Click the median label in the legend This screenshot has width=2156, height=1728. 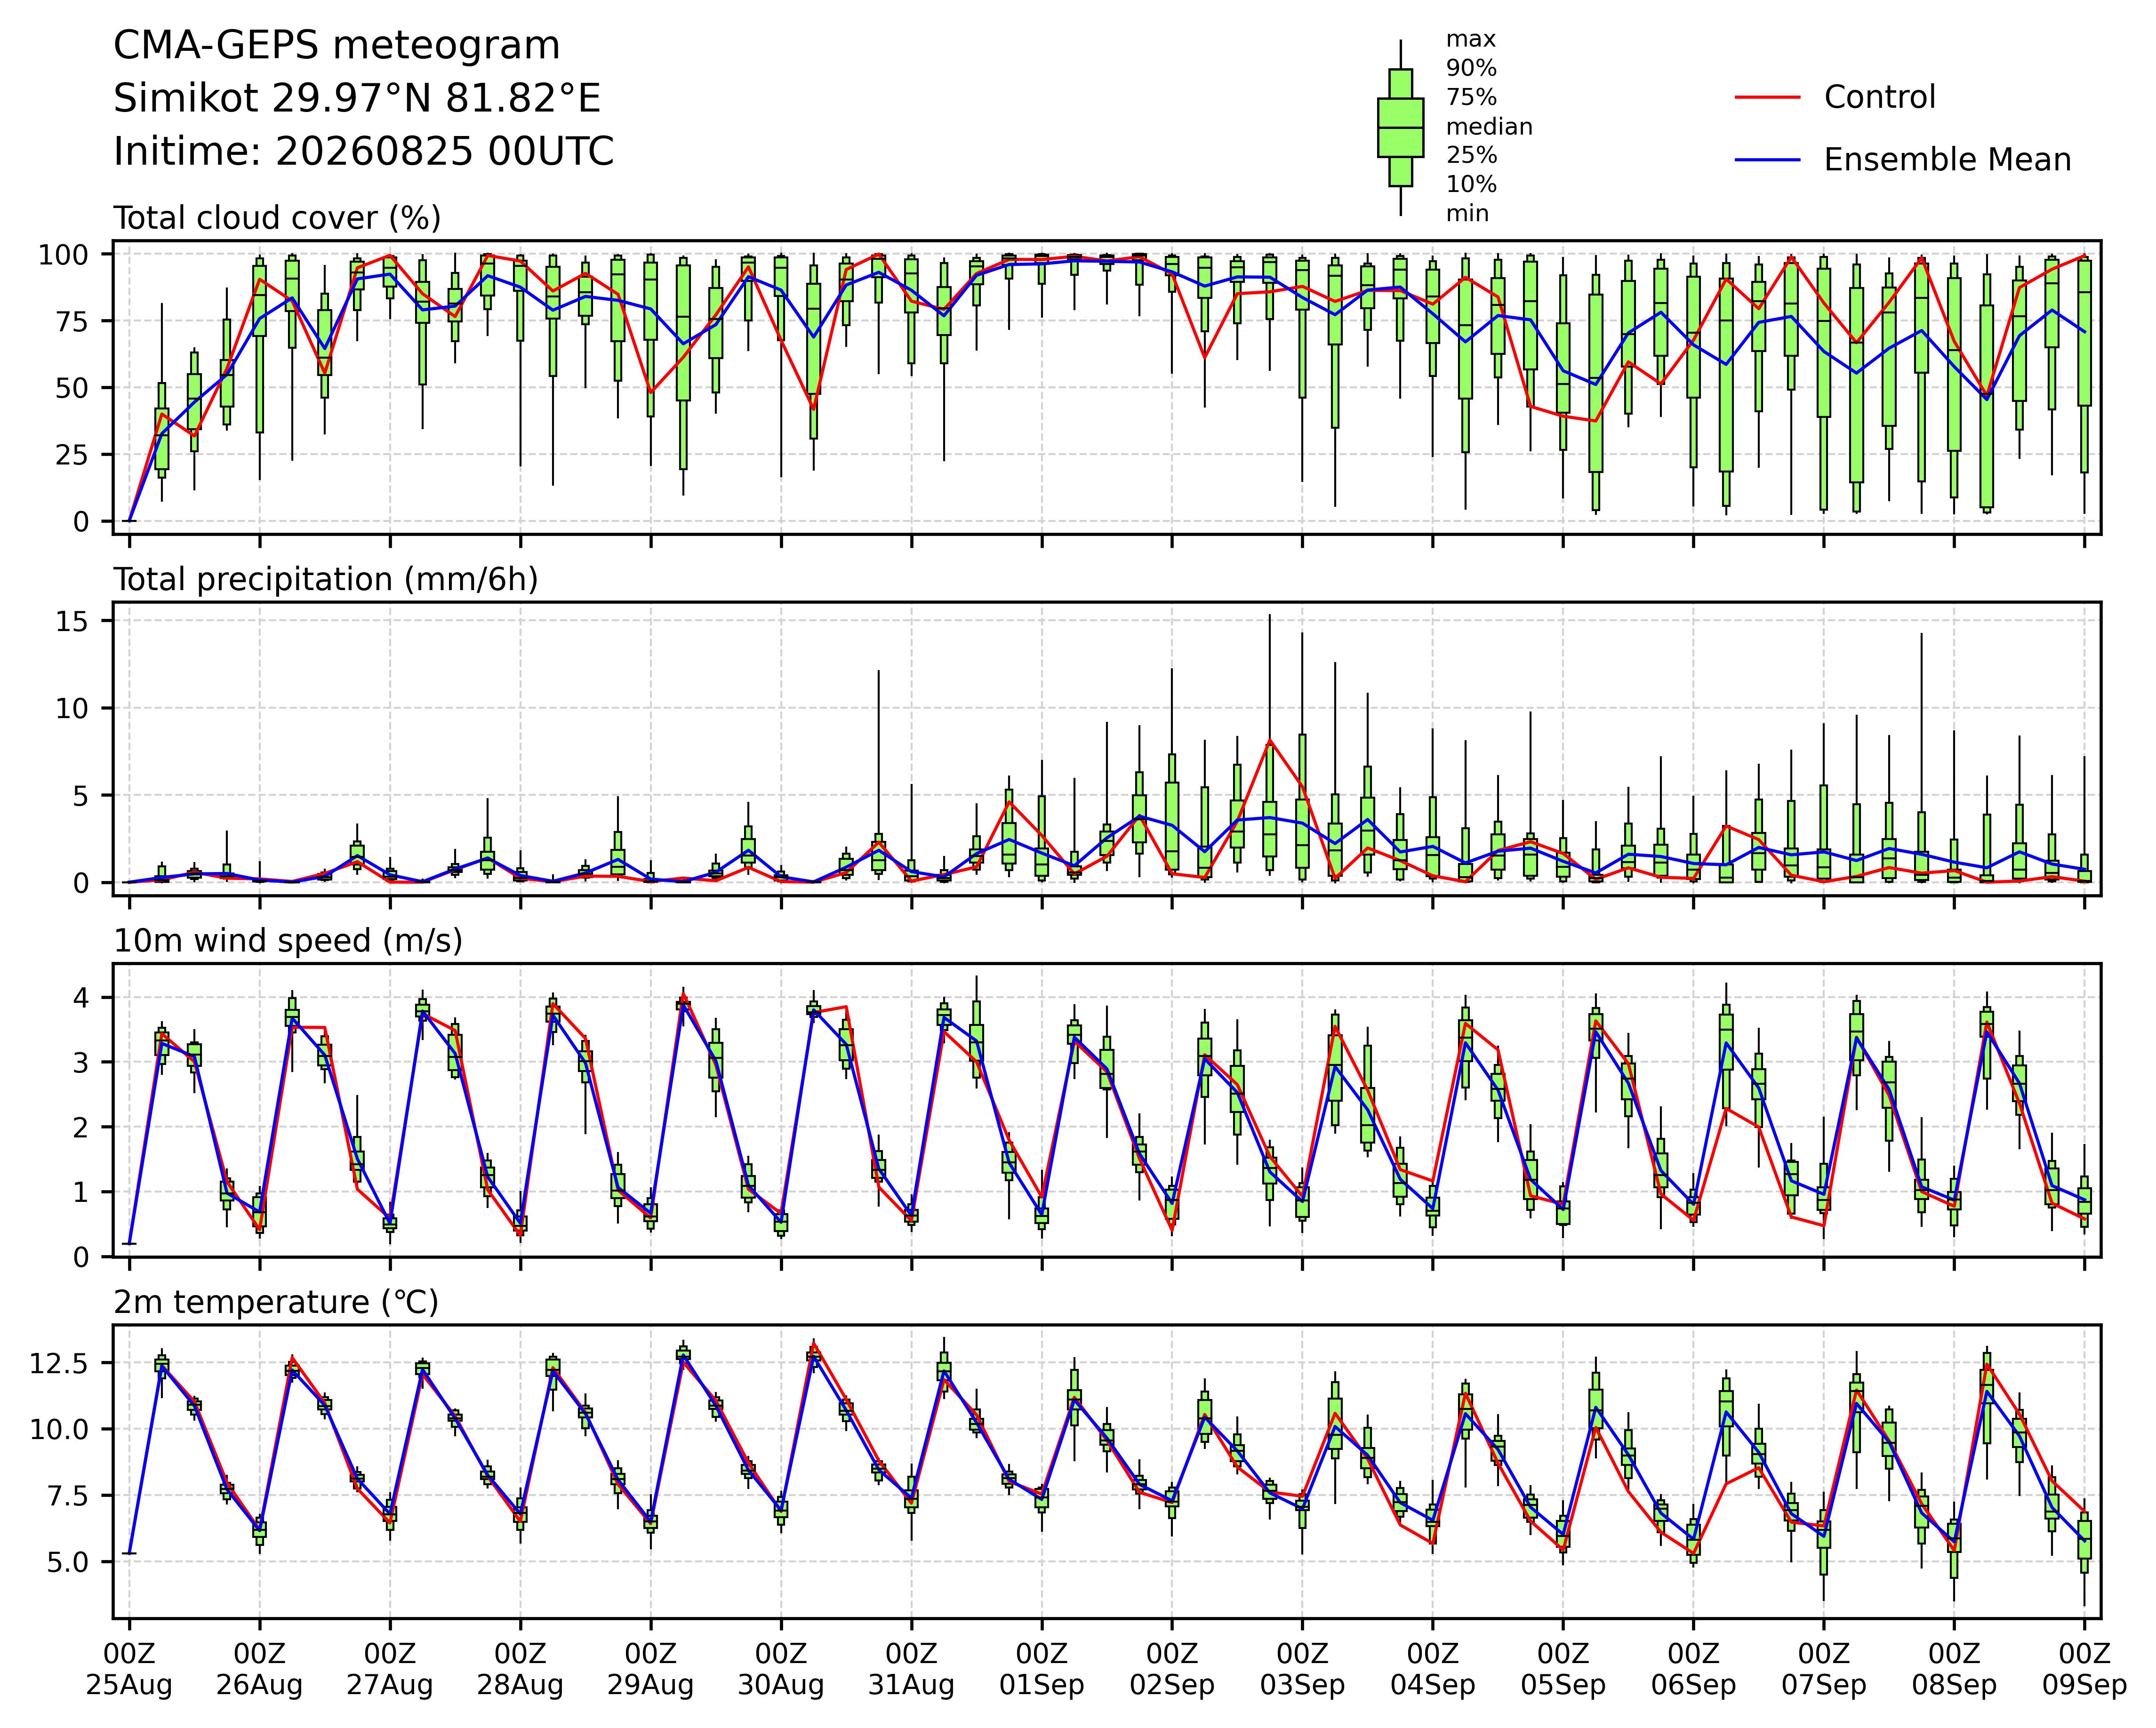(1489, 127)
